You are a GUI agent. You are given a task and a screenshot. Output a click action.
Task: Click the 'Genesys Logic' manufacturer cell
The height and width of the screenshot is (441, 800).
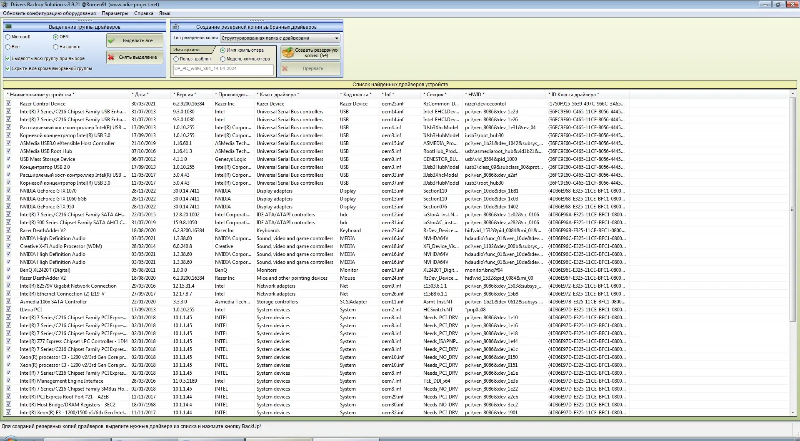[230, 159]
